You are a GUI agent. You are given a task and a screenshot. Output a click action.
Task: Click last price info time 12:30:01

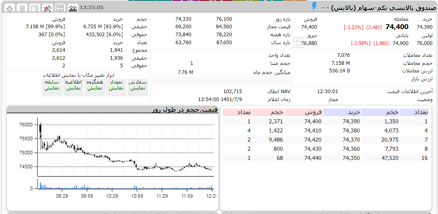(328, 91)
